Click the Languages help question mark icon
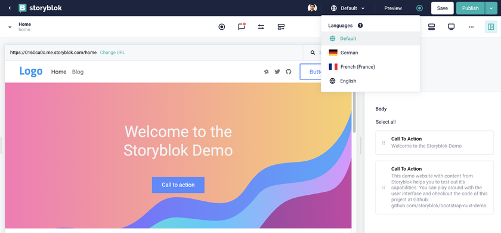The width and height of the screenshot is (501, 233). 360,26
